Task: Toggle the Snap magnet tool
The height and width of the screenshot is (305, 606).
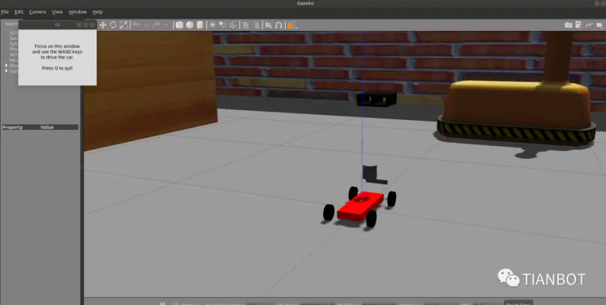Action: pyautogui.click(x=279, y=25)
